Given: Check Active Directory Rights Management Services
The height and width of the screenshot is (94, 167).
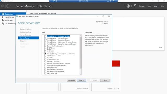Looking at the screenshot, I should tap(45, 44).
